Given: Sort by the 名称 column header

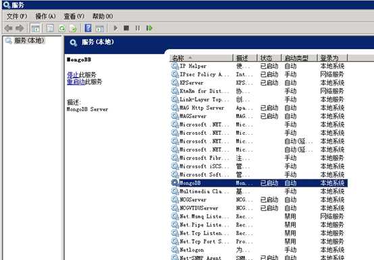Looking at the screenshot, I should click(201, 58).
